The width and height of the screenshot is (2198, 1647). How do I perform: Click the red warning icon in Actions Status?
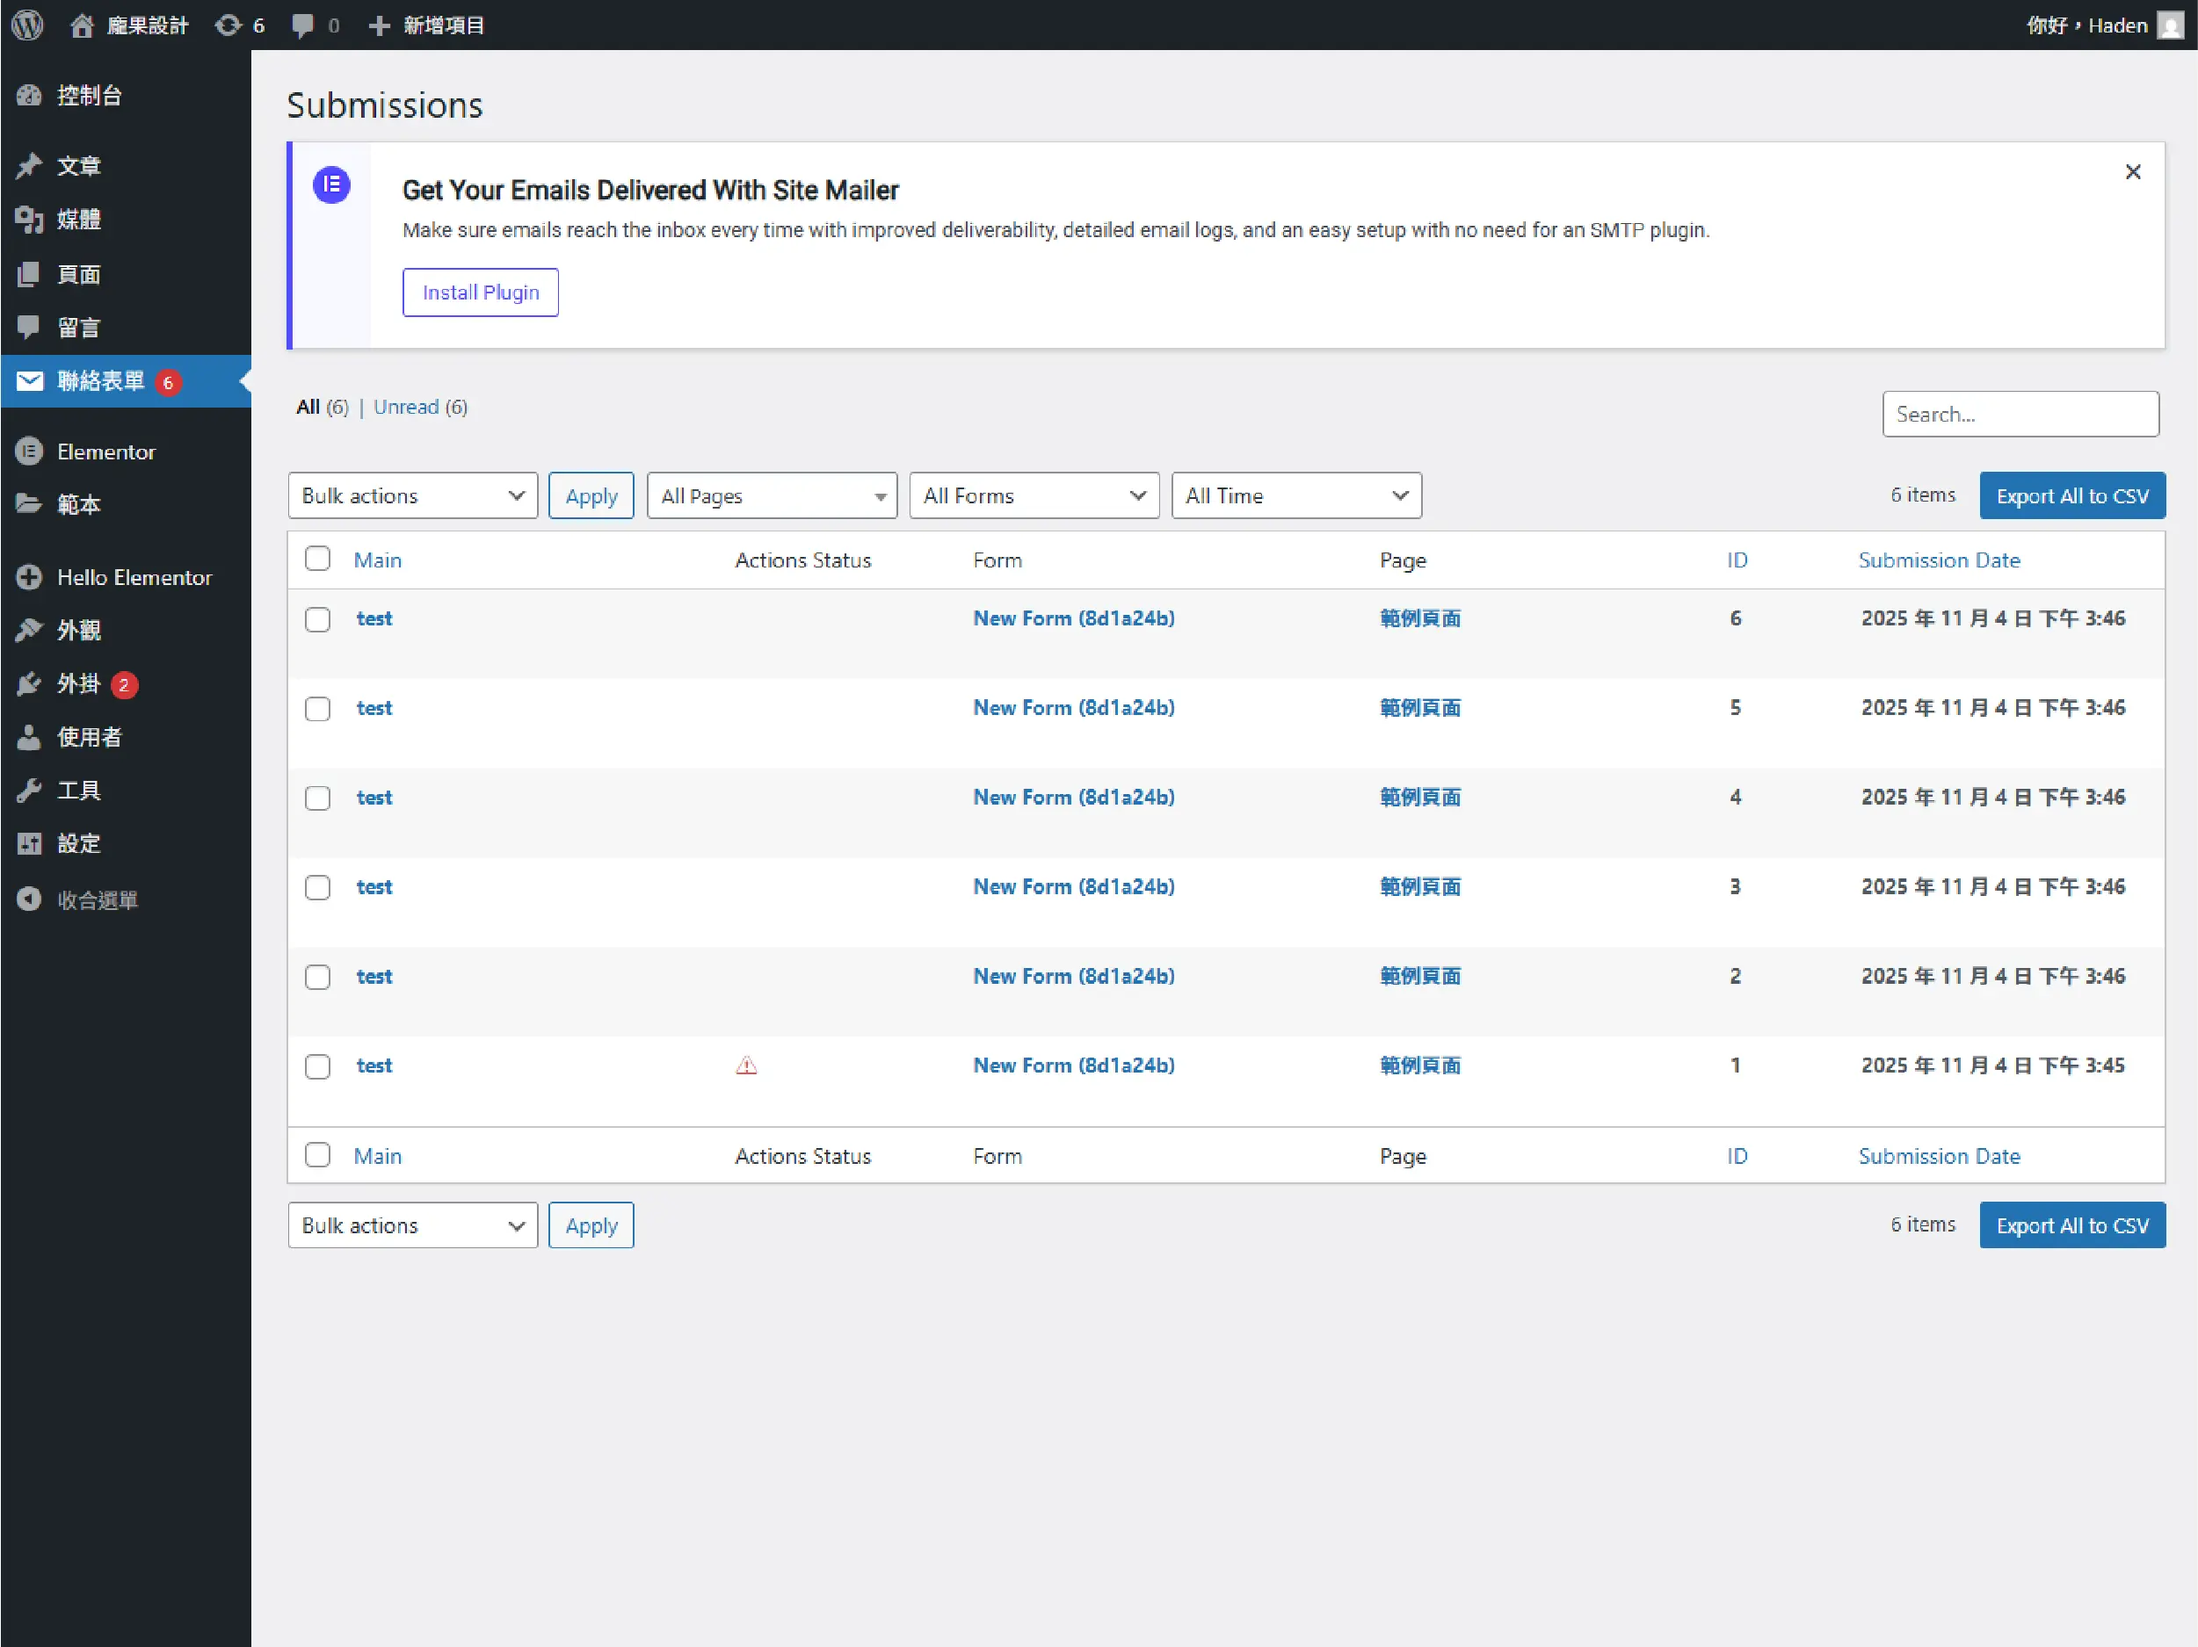[746, 1065]
